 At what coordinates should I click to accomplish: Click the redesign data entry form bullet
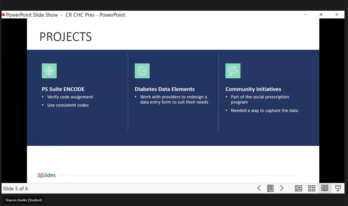174,100
